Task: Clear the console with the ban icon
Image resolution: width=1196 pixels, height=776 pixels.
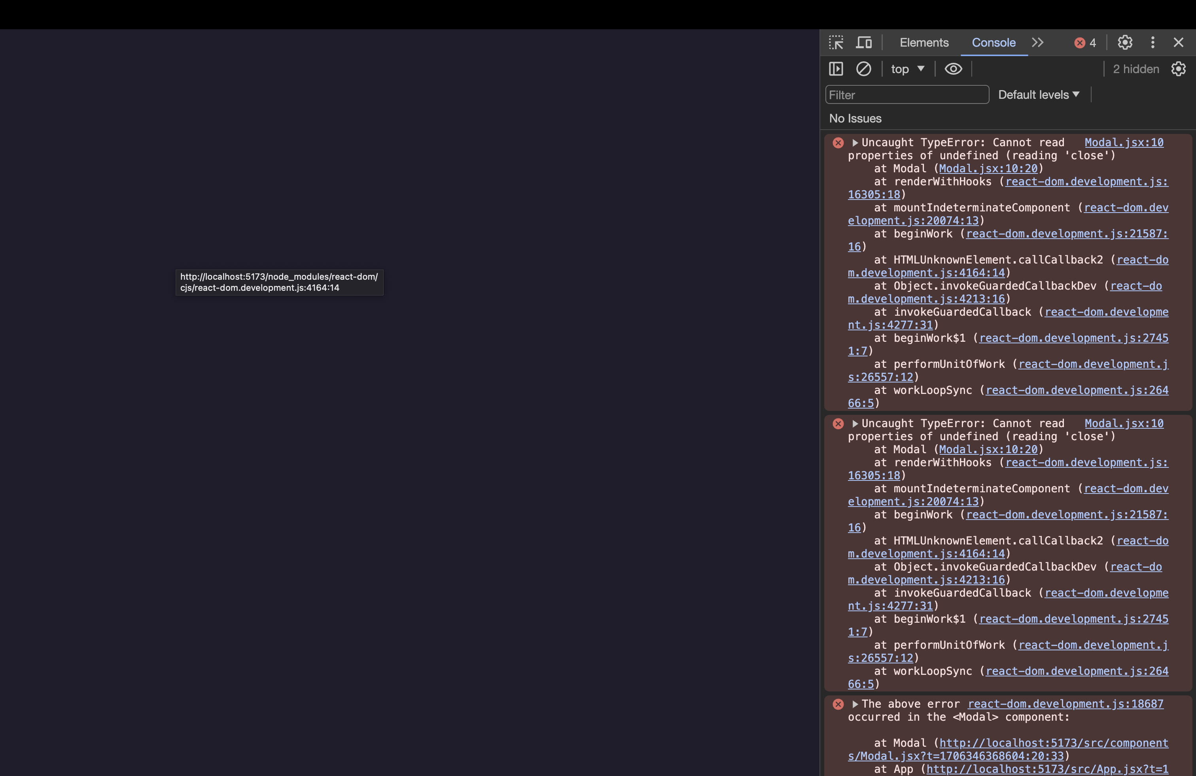Action: [863, 69]
